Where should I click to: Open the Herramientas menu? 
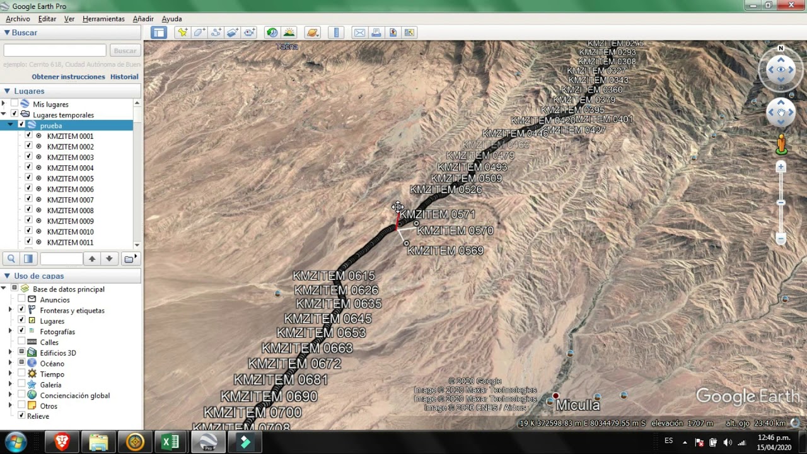103,19
